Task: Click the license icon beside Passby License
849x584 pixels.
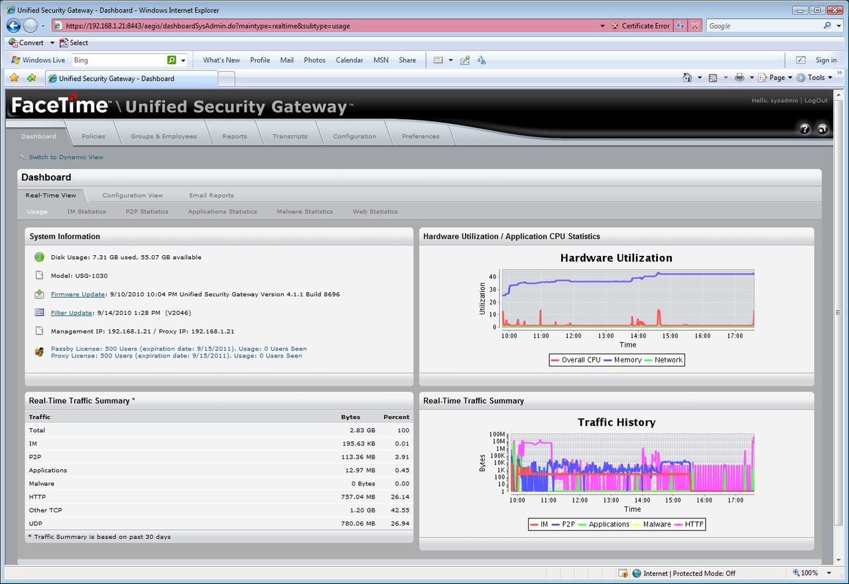Action: tap(39, 352)
